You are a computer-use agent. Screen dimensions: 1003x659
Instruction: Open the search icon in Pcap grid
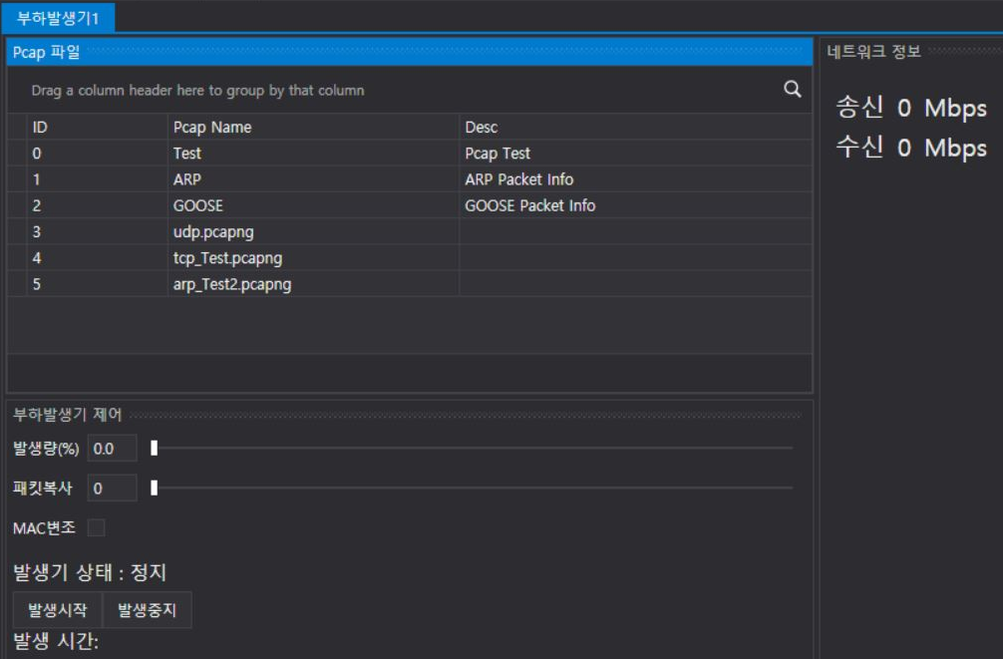[x=792, y=89]
